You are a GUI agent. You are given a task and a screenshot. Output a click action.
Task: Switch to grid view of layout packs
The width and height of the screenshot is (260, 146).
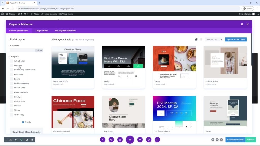coord(196,39)
